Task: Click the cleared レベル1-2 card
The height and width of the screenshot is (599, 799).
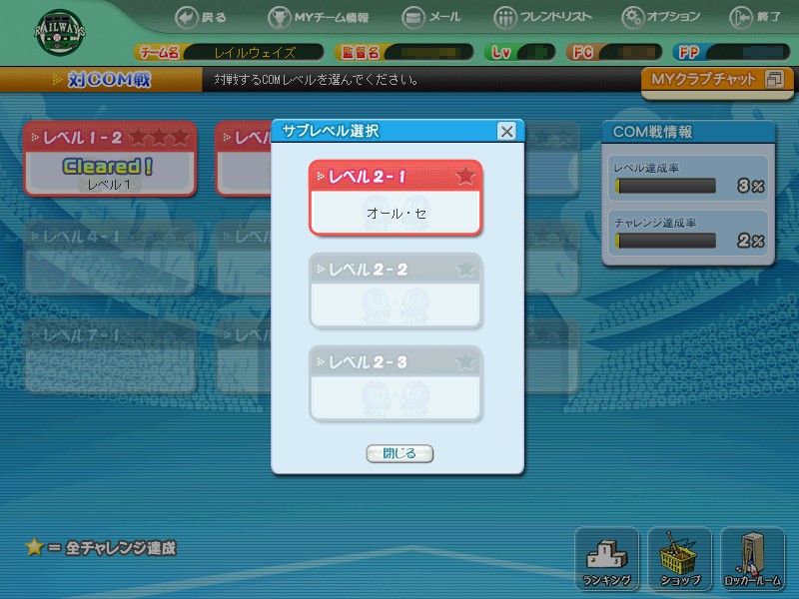Action: click(110, 160)
